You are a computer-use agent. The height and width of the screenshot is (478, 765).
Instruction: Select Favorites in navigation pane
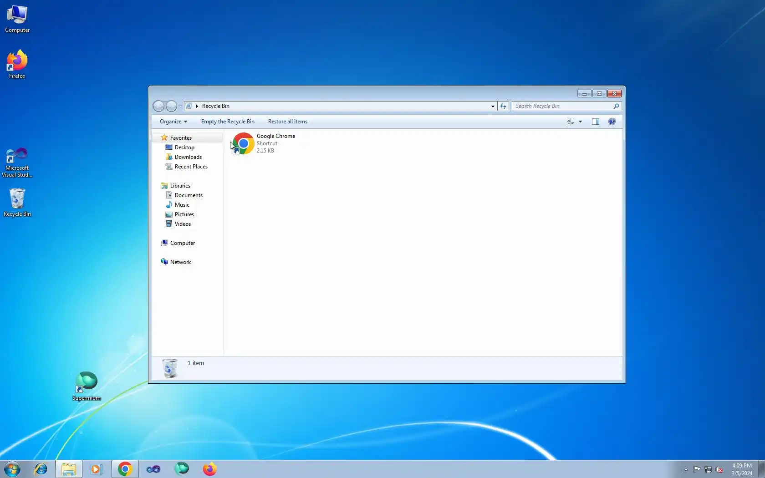181,137
